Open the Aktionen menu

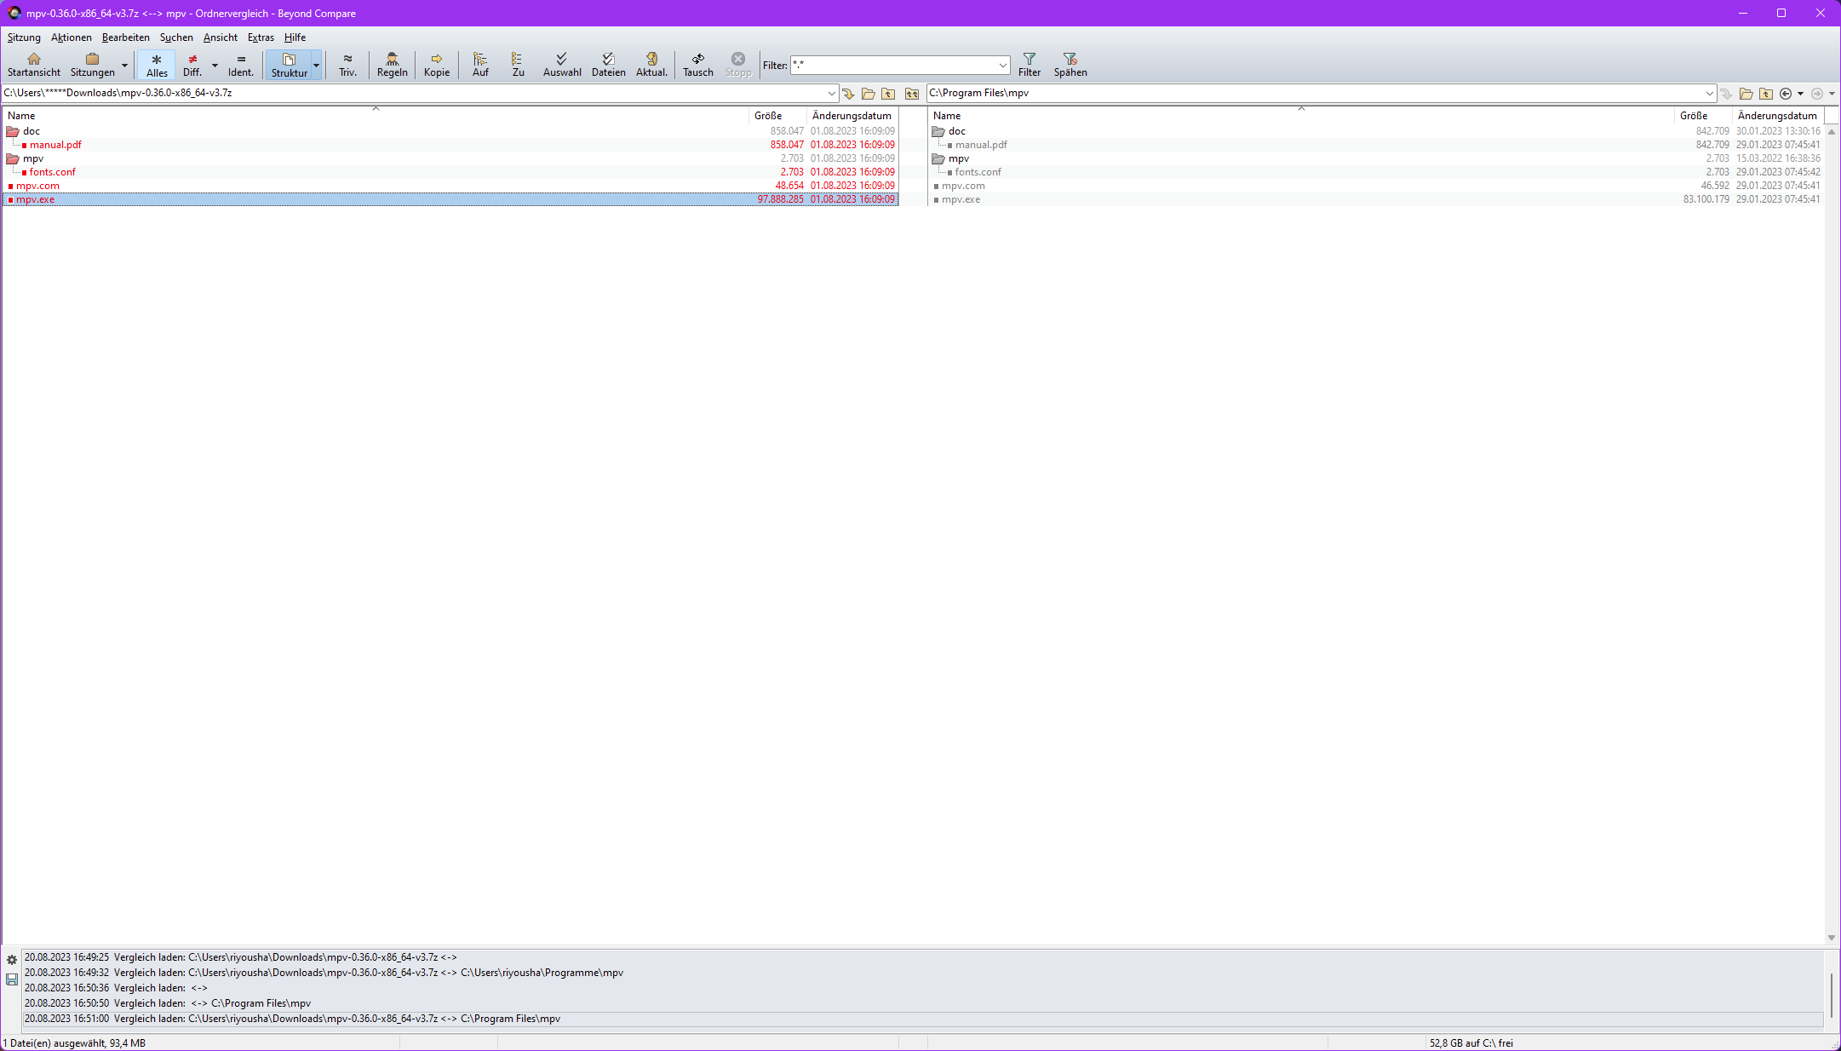point(71,37)
